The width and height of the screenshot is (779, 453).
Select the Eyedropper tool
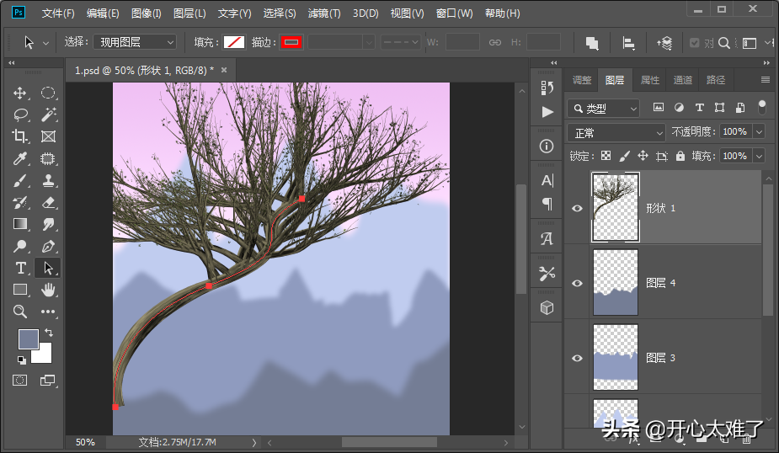pyautogui.click(x=20, y=158)
